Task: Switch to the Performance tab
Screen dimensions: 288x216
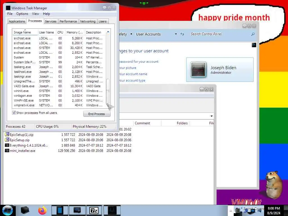Action: point(68,21)
